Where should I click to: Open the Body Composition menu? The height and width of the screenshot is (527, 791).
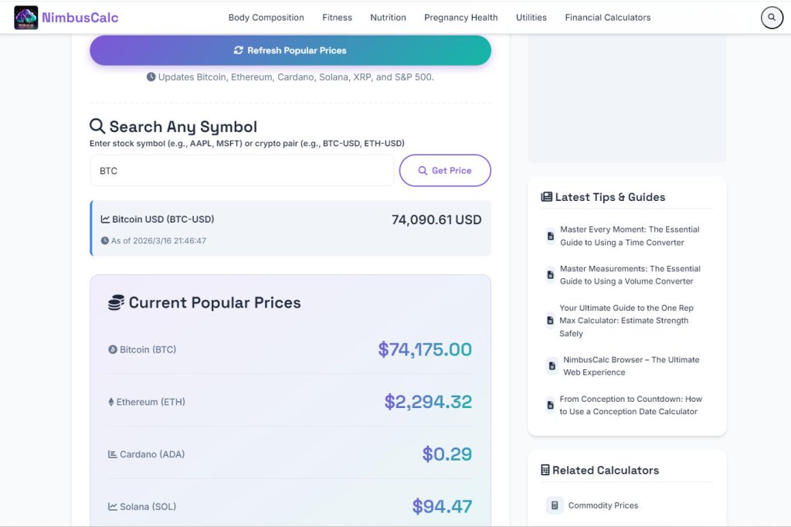pyautogui.click(x=266, y=18)
